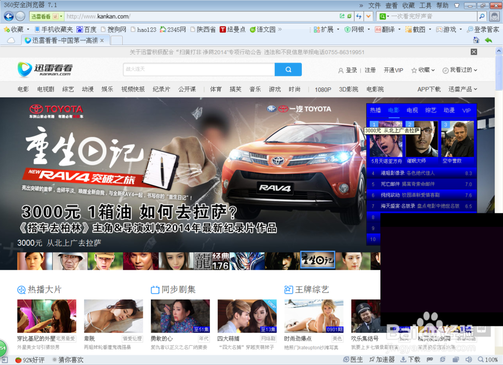The width and height of the screenshot is (503, 365).
Task: Click the site search field showing 战火连天
Action: click(199, 69)
